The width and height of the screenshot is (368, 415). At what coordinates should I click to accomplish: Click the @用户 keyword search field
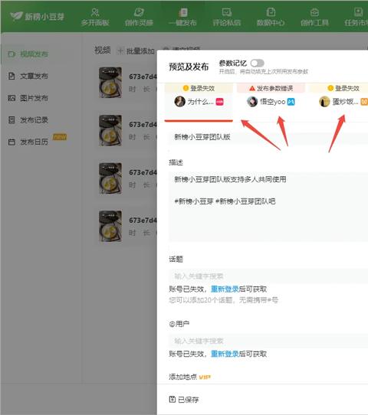tap(268, 341)
